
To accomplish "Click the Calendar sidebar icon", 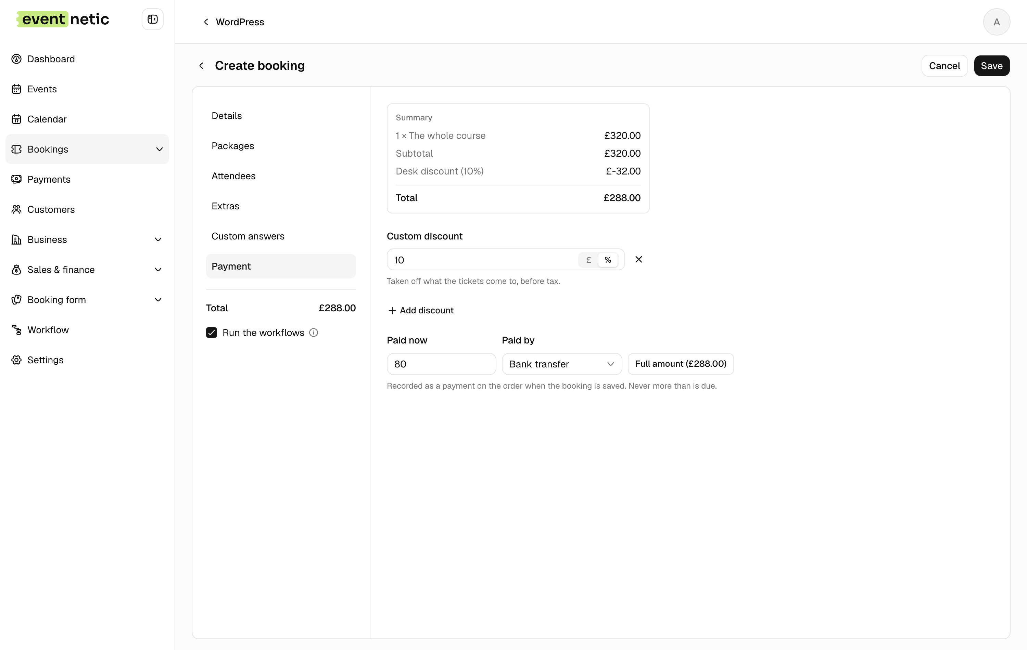I will (x=16, y=119).
